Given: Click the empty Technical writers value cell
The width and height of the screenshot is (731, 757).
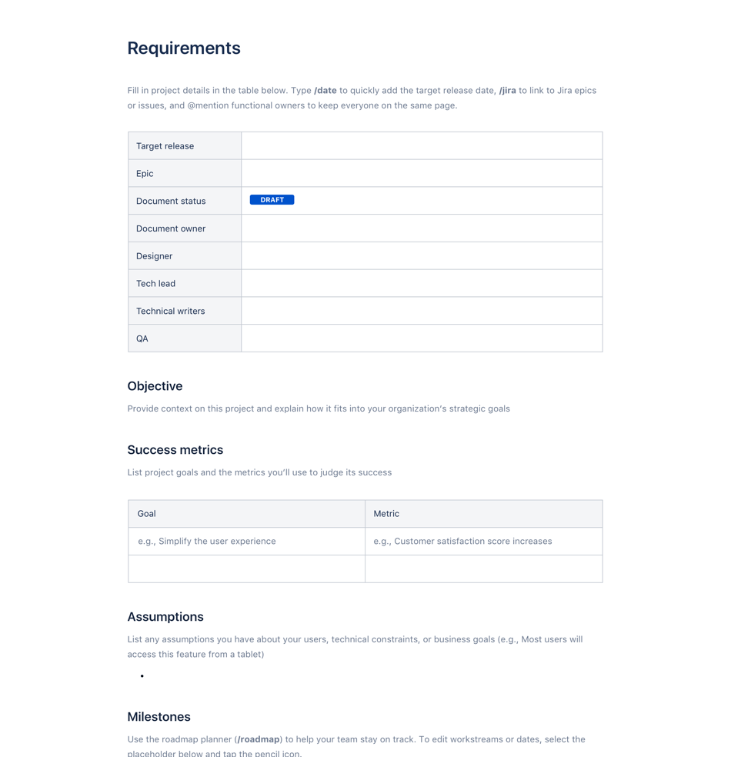Looking at the screenshot, I should [422, 311].
